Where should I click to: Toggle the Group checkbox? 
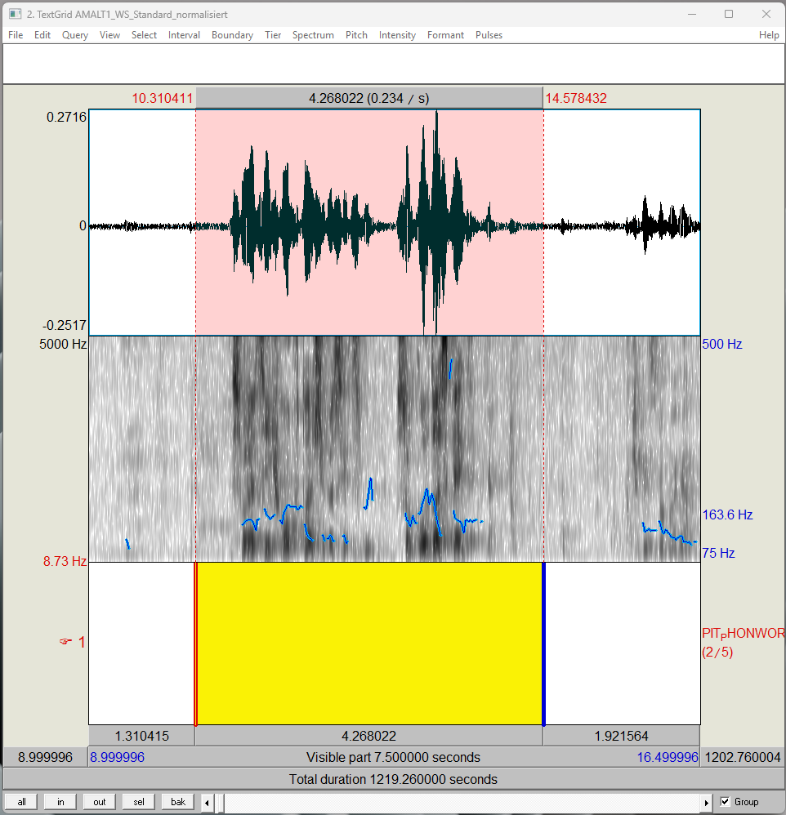tap(726, 801)
